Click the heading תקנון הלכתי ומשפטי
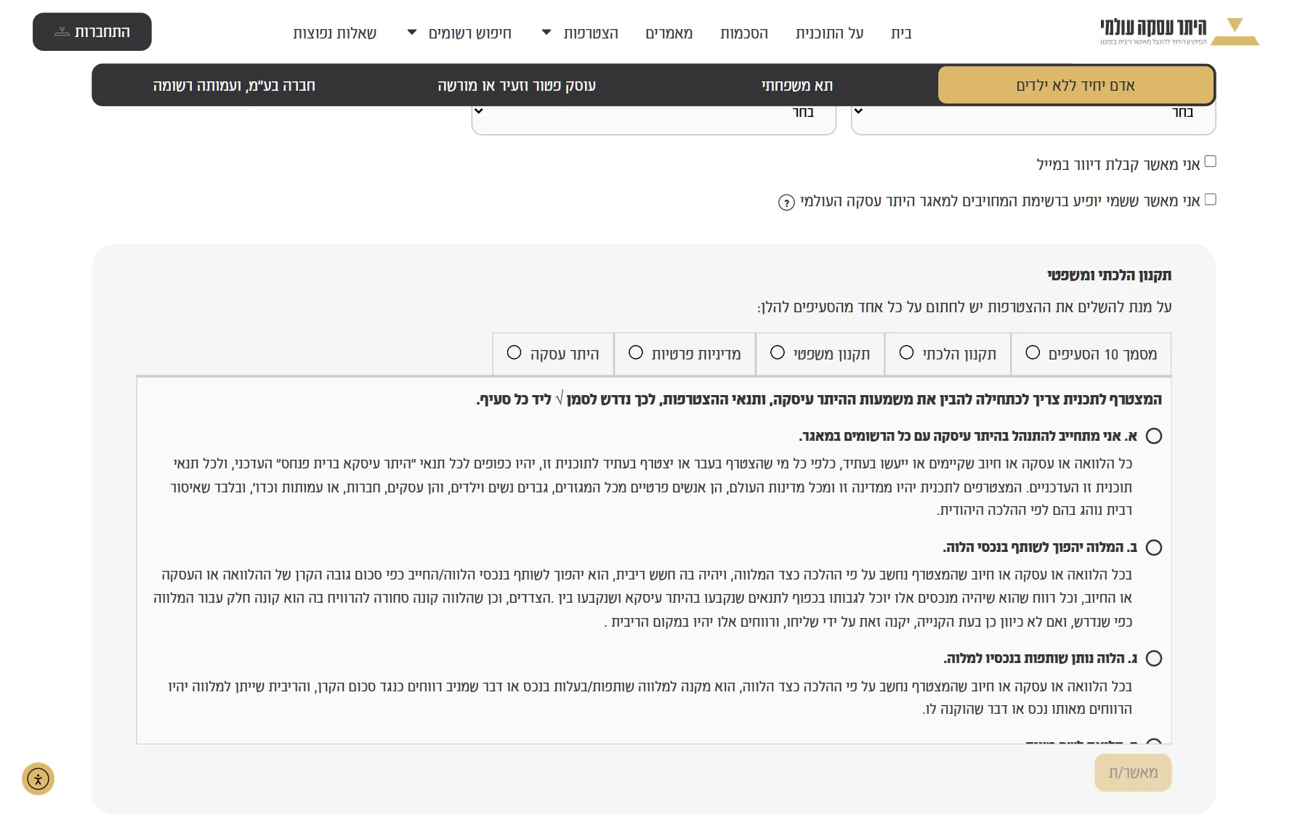Viewport: 1308px width, 817px height. coord(1109,275)
